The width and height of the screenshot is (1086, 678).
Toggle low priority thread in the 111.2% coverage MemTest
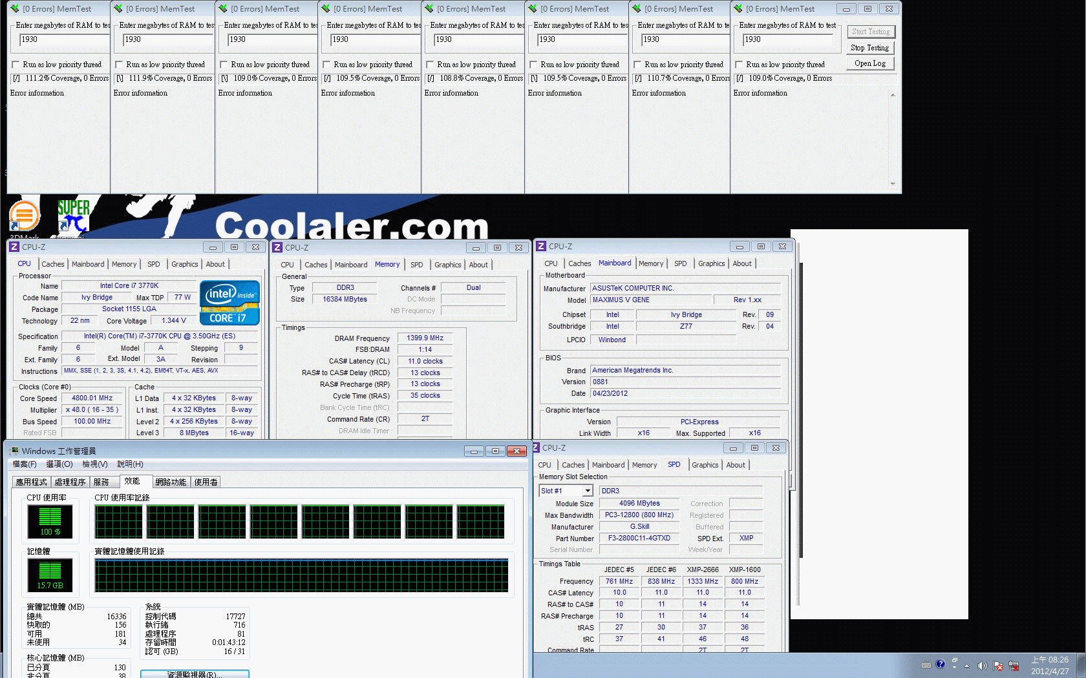point(16,65)
